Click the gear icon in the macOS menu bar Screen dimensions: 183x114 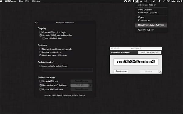click(125, 1)
